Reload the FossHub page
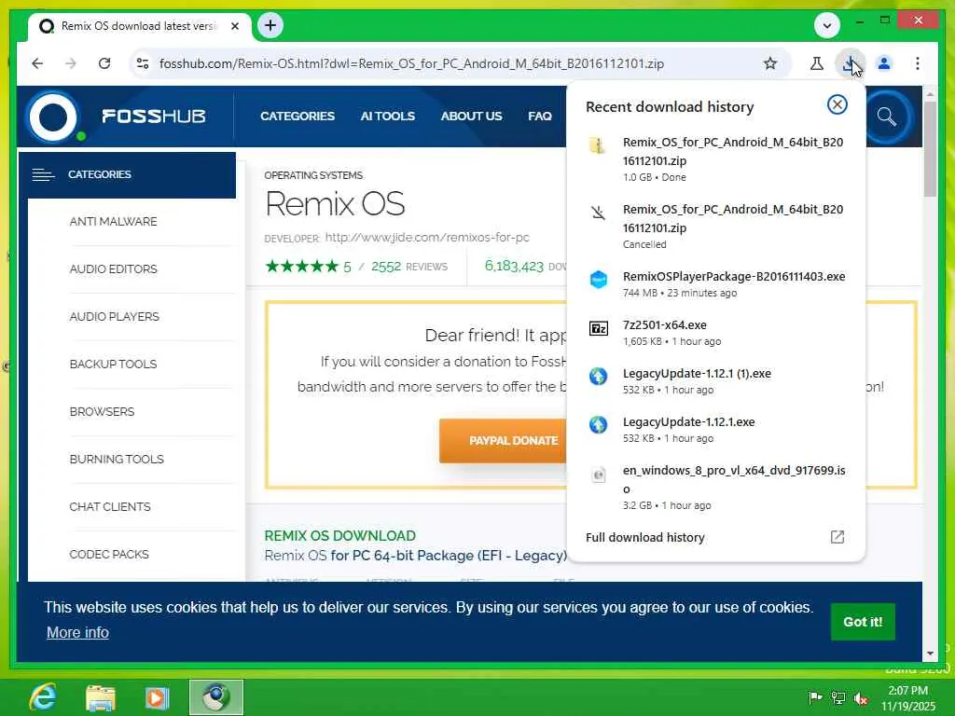The height and width of the screenshot is (716, 955). pyautogui.click(x=104, y=63)
